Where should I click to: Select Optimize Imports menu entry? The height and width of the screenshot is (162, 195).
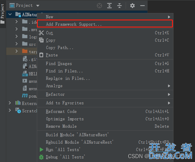[x=105, y=119]
